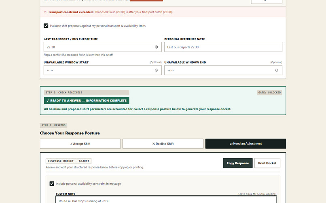The image size is (326, 203).
Task: Click the partially visible button in the top-right card header
Action: coord(267,2)
